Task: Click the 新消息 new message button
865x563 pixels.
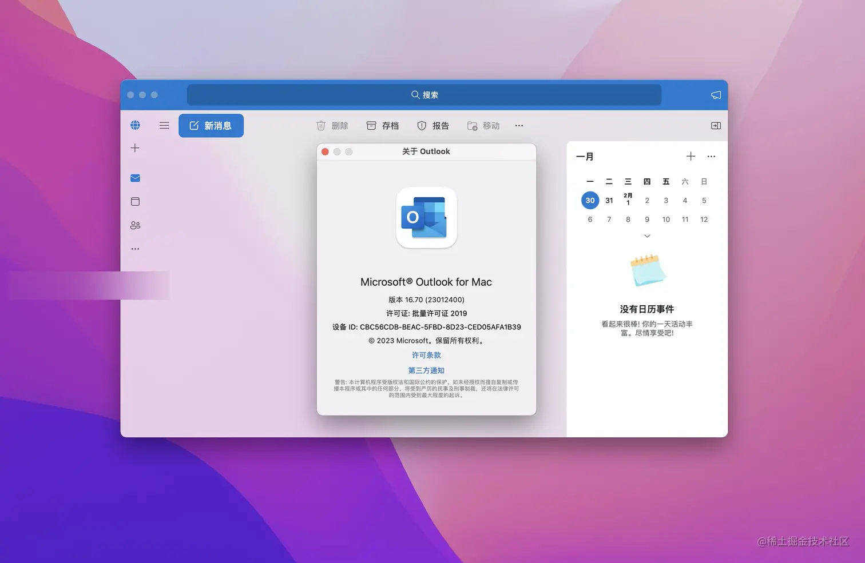Action: (211, 126)
